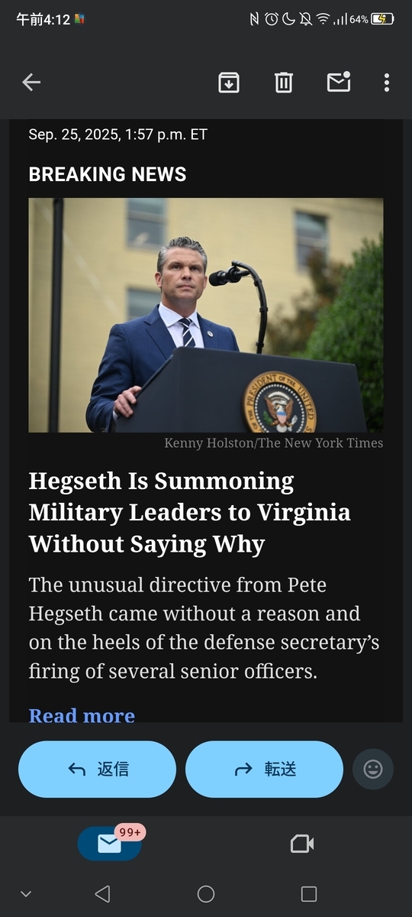412x917 pixels.
Task: Tap the BREAKING NEWS label
Action: pos(108,174)
